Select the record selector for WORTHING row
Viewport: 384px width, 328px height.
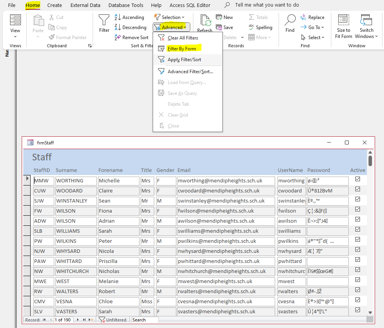(x=27, y=180)
